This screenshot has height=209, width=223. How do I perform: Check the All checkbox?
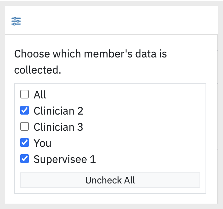tap(25, 94)
